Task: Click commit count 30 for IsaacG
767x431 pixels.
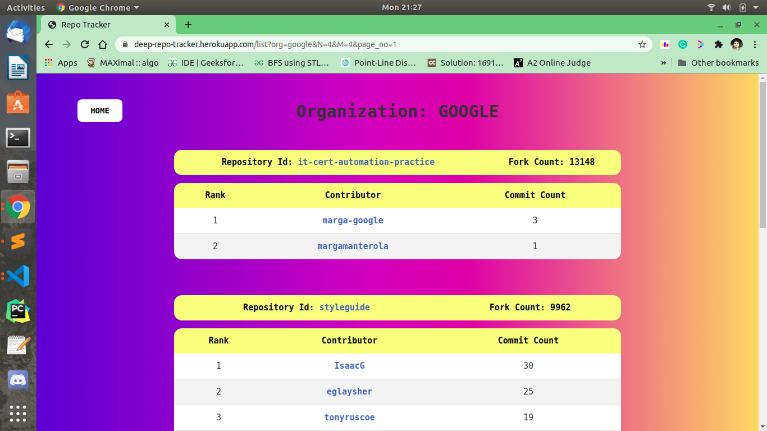Action: pos(528,365)
